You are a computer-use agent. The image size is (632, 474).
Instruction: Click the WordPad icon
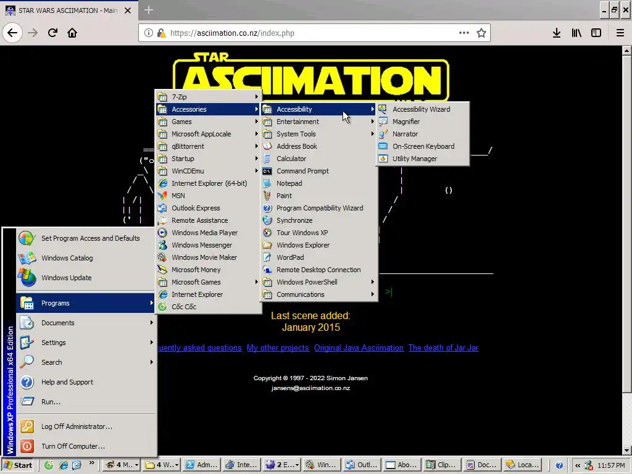(267, 257)
